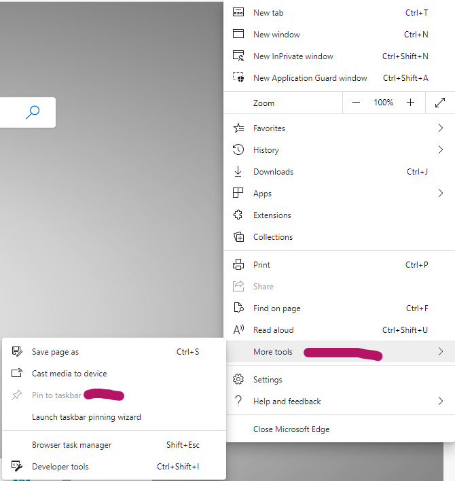
Task: Choose the Print menu entry
Action: pos(339,265)
